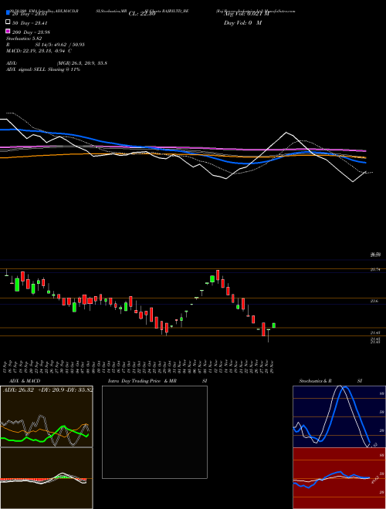Click the magenta 200 Day legend swatch
386x509 pixels.
(x=8, y=31)
